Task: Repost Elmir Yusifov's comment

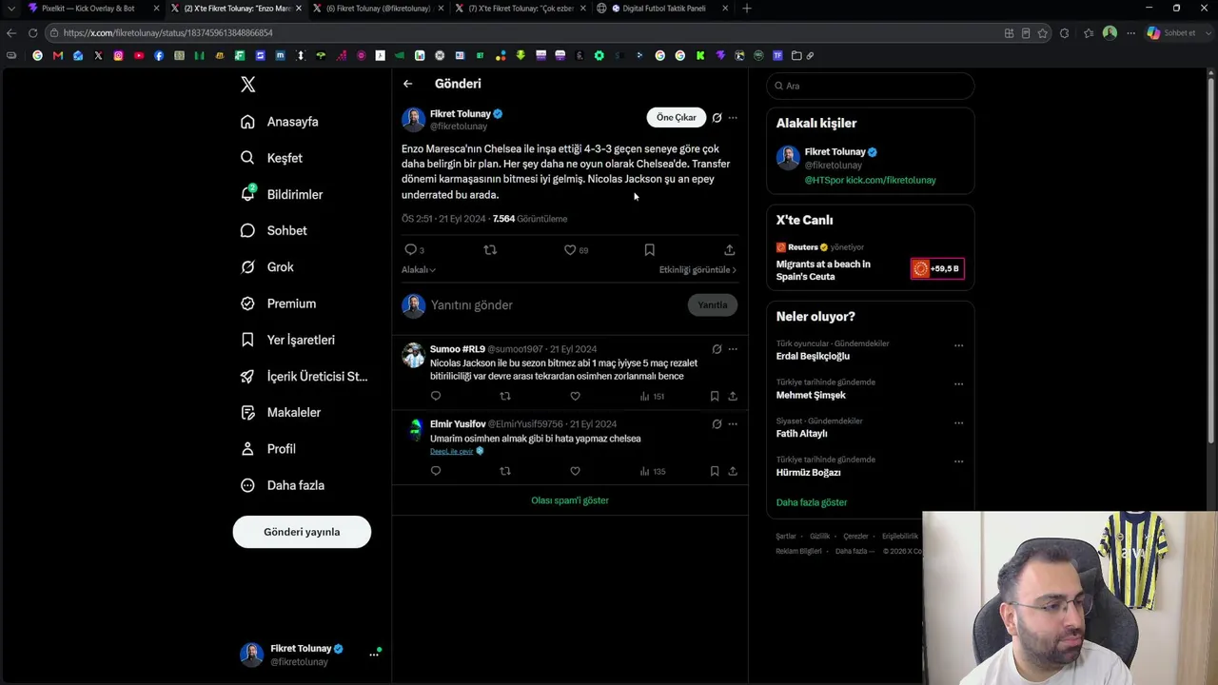Action: click(x=505, y=471)
